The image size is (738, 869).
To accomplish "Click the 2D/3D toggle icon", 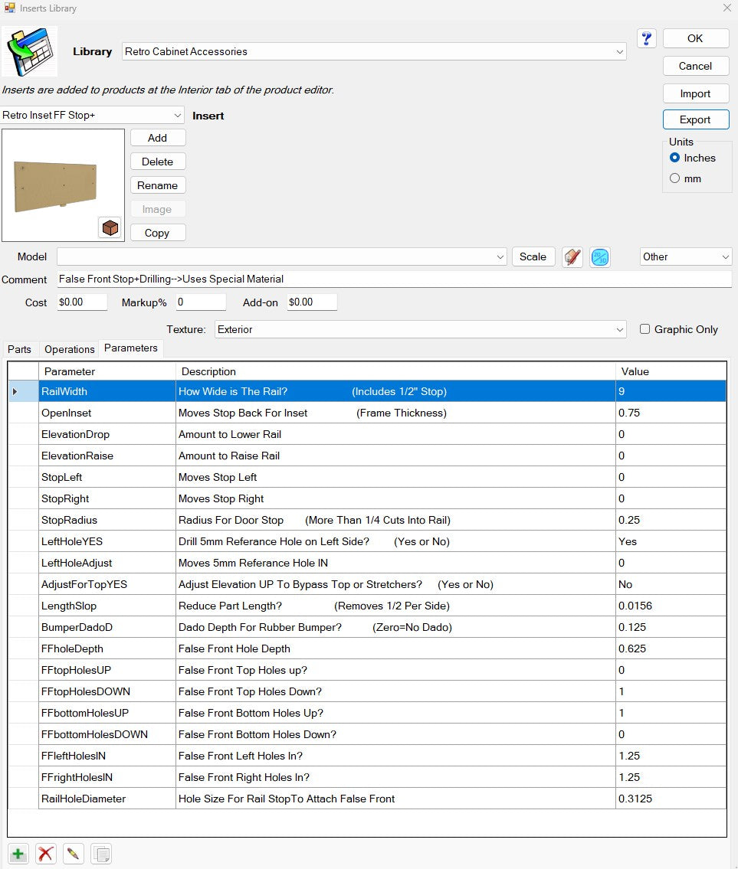I will tap(600, 257).
